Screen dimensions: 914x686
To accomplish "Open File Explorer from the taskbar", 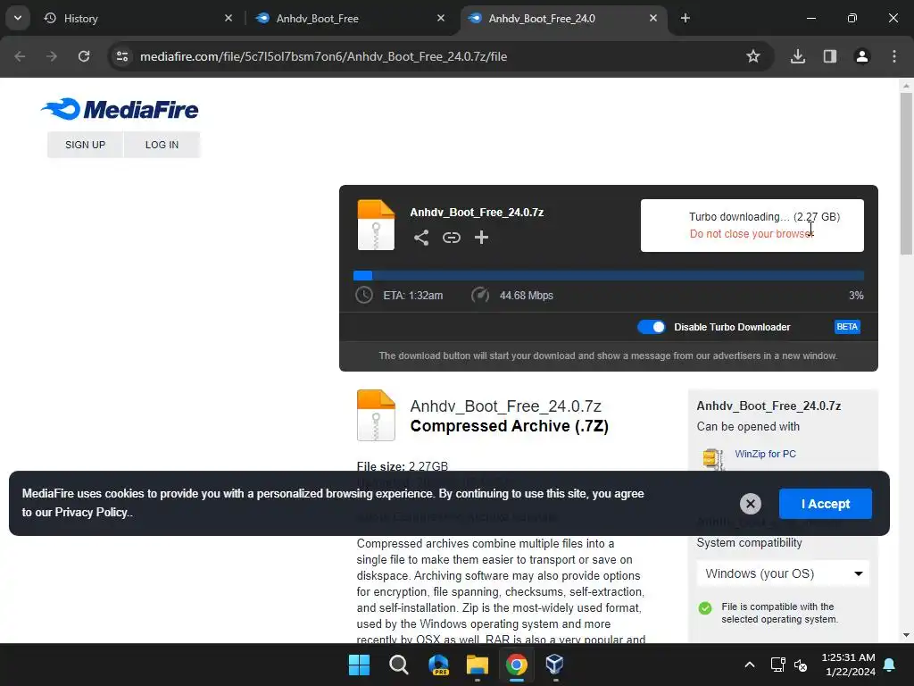I will pos(478,665).
